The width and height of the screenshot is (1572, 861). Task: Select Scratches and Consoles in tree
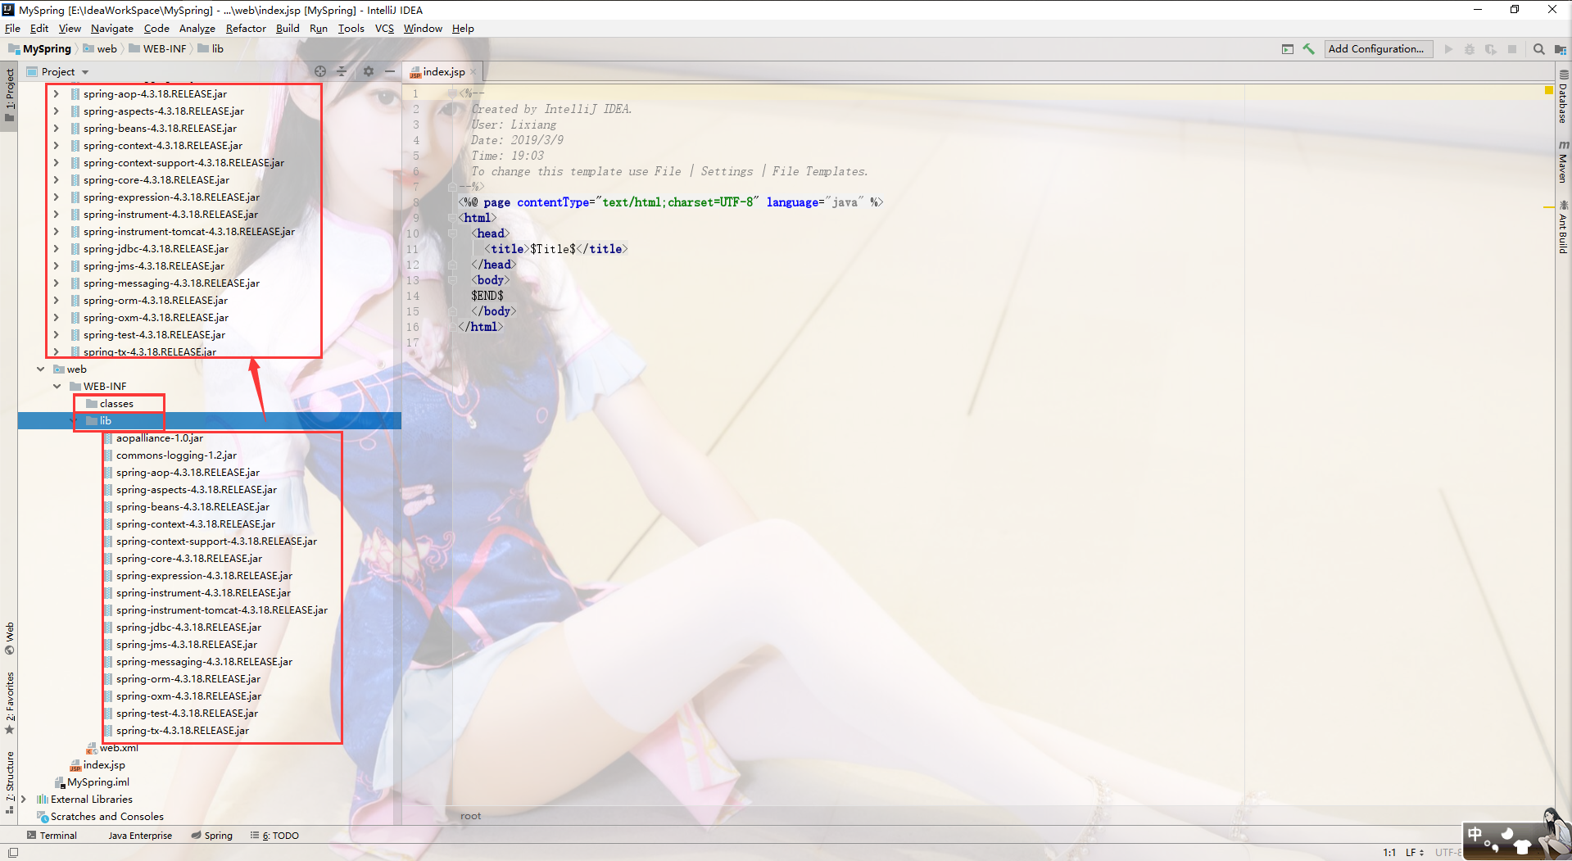pos(107,817)
